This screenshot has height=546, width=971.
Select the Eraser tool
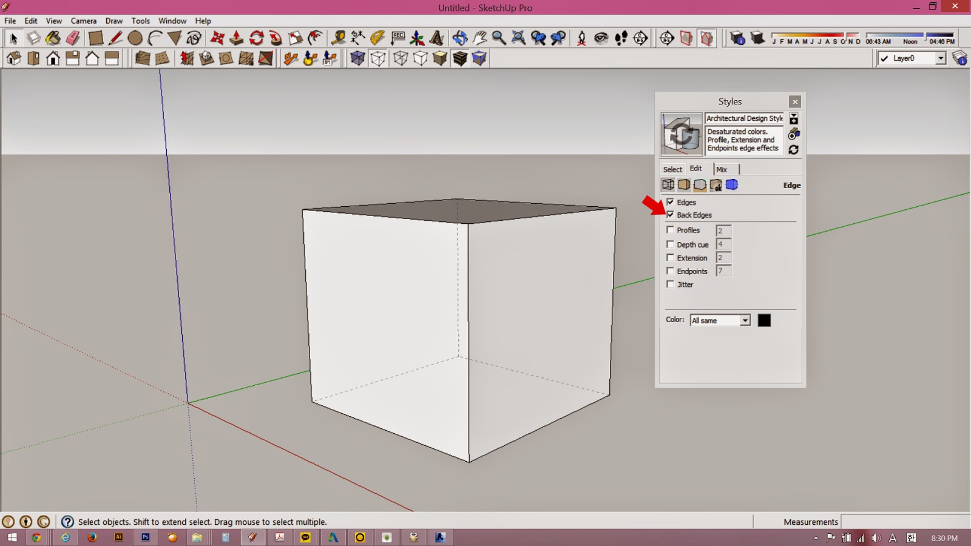[x=73, y=38]
